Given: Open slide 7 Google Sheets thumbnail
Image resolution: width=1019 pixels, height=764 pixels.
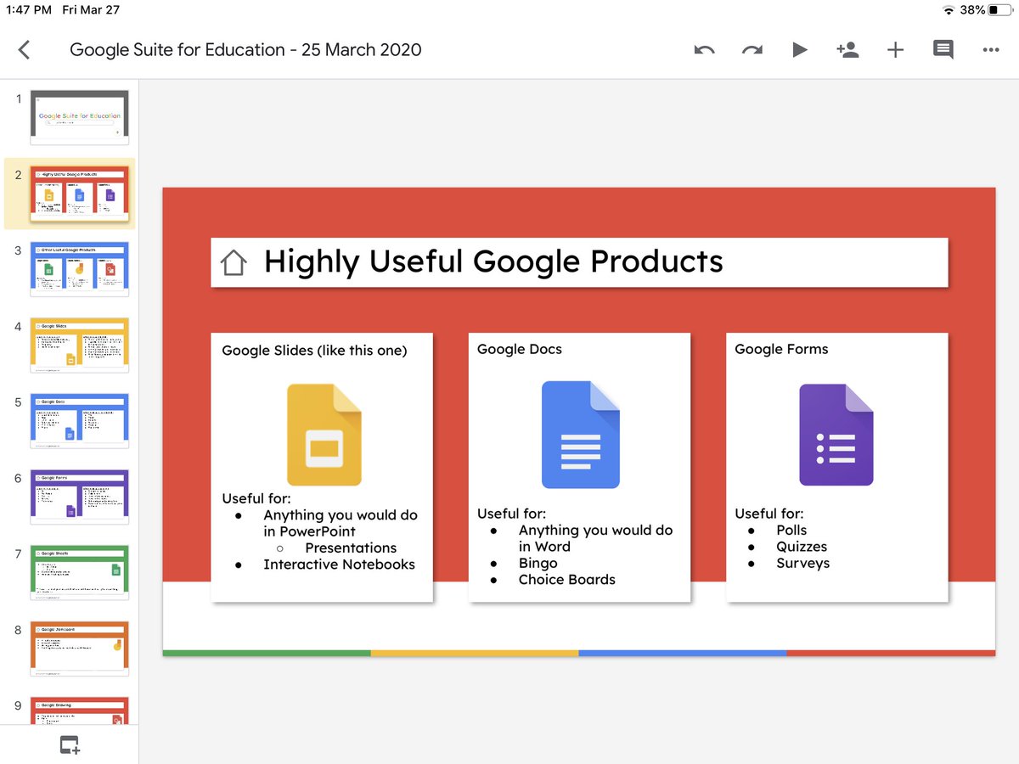Looking at the screenshot, I should tap(80, 572).
